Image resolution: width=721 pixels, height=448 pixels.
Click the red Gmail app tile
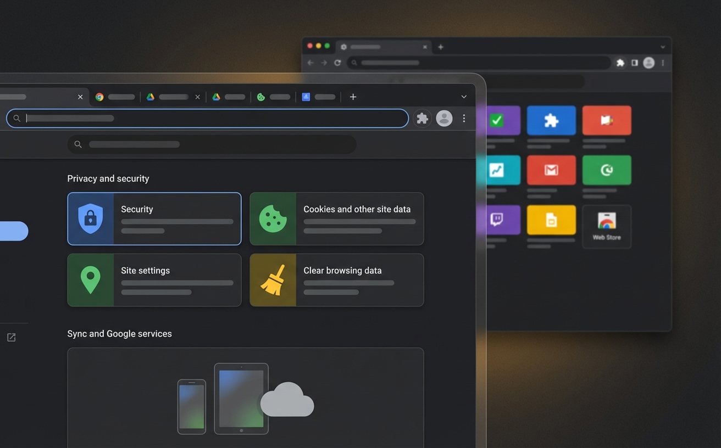551,170
